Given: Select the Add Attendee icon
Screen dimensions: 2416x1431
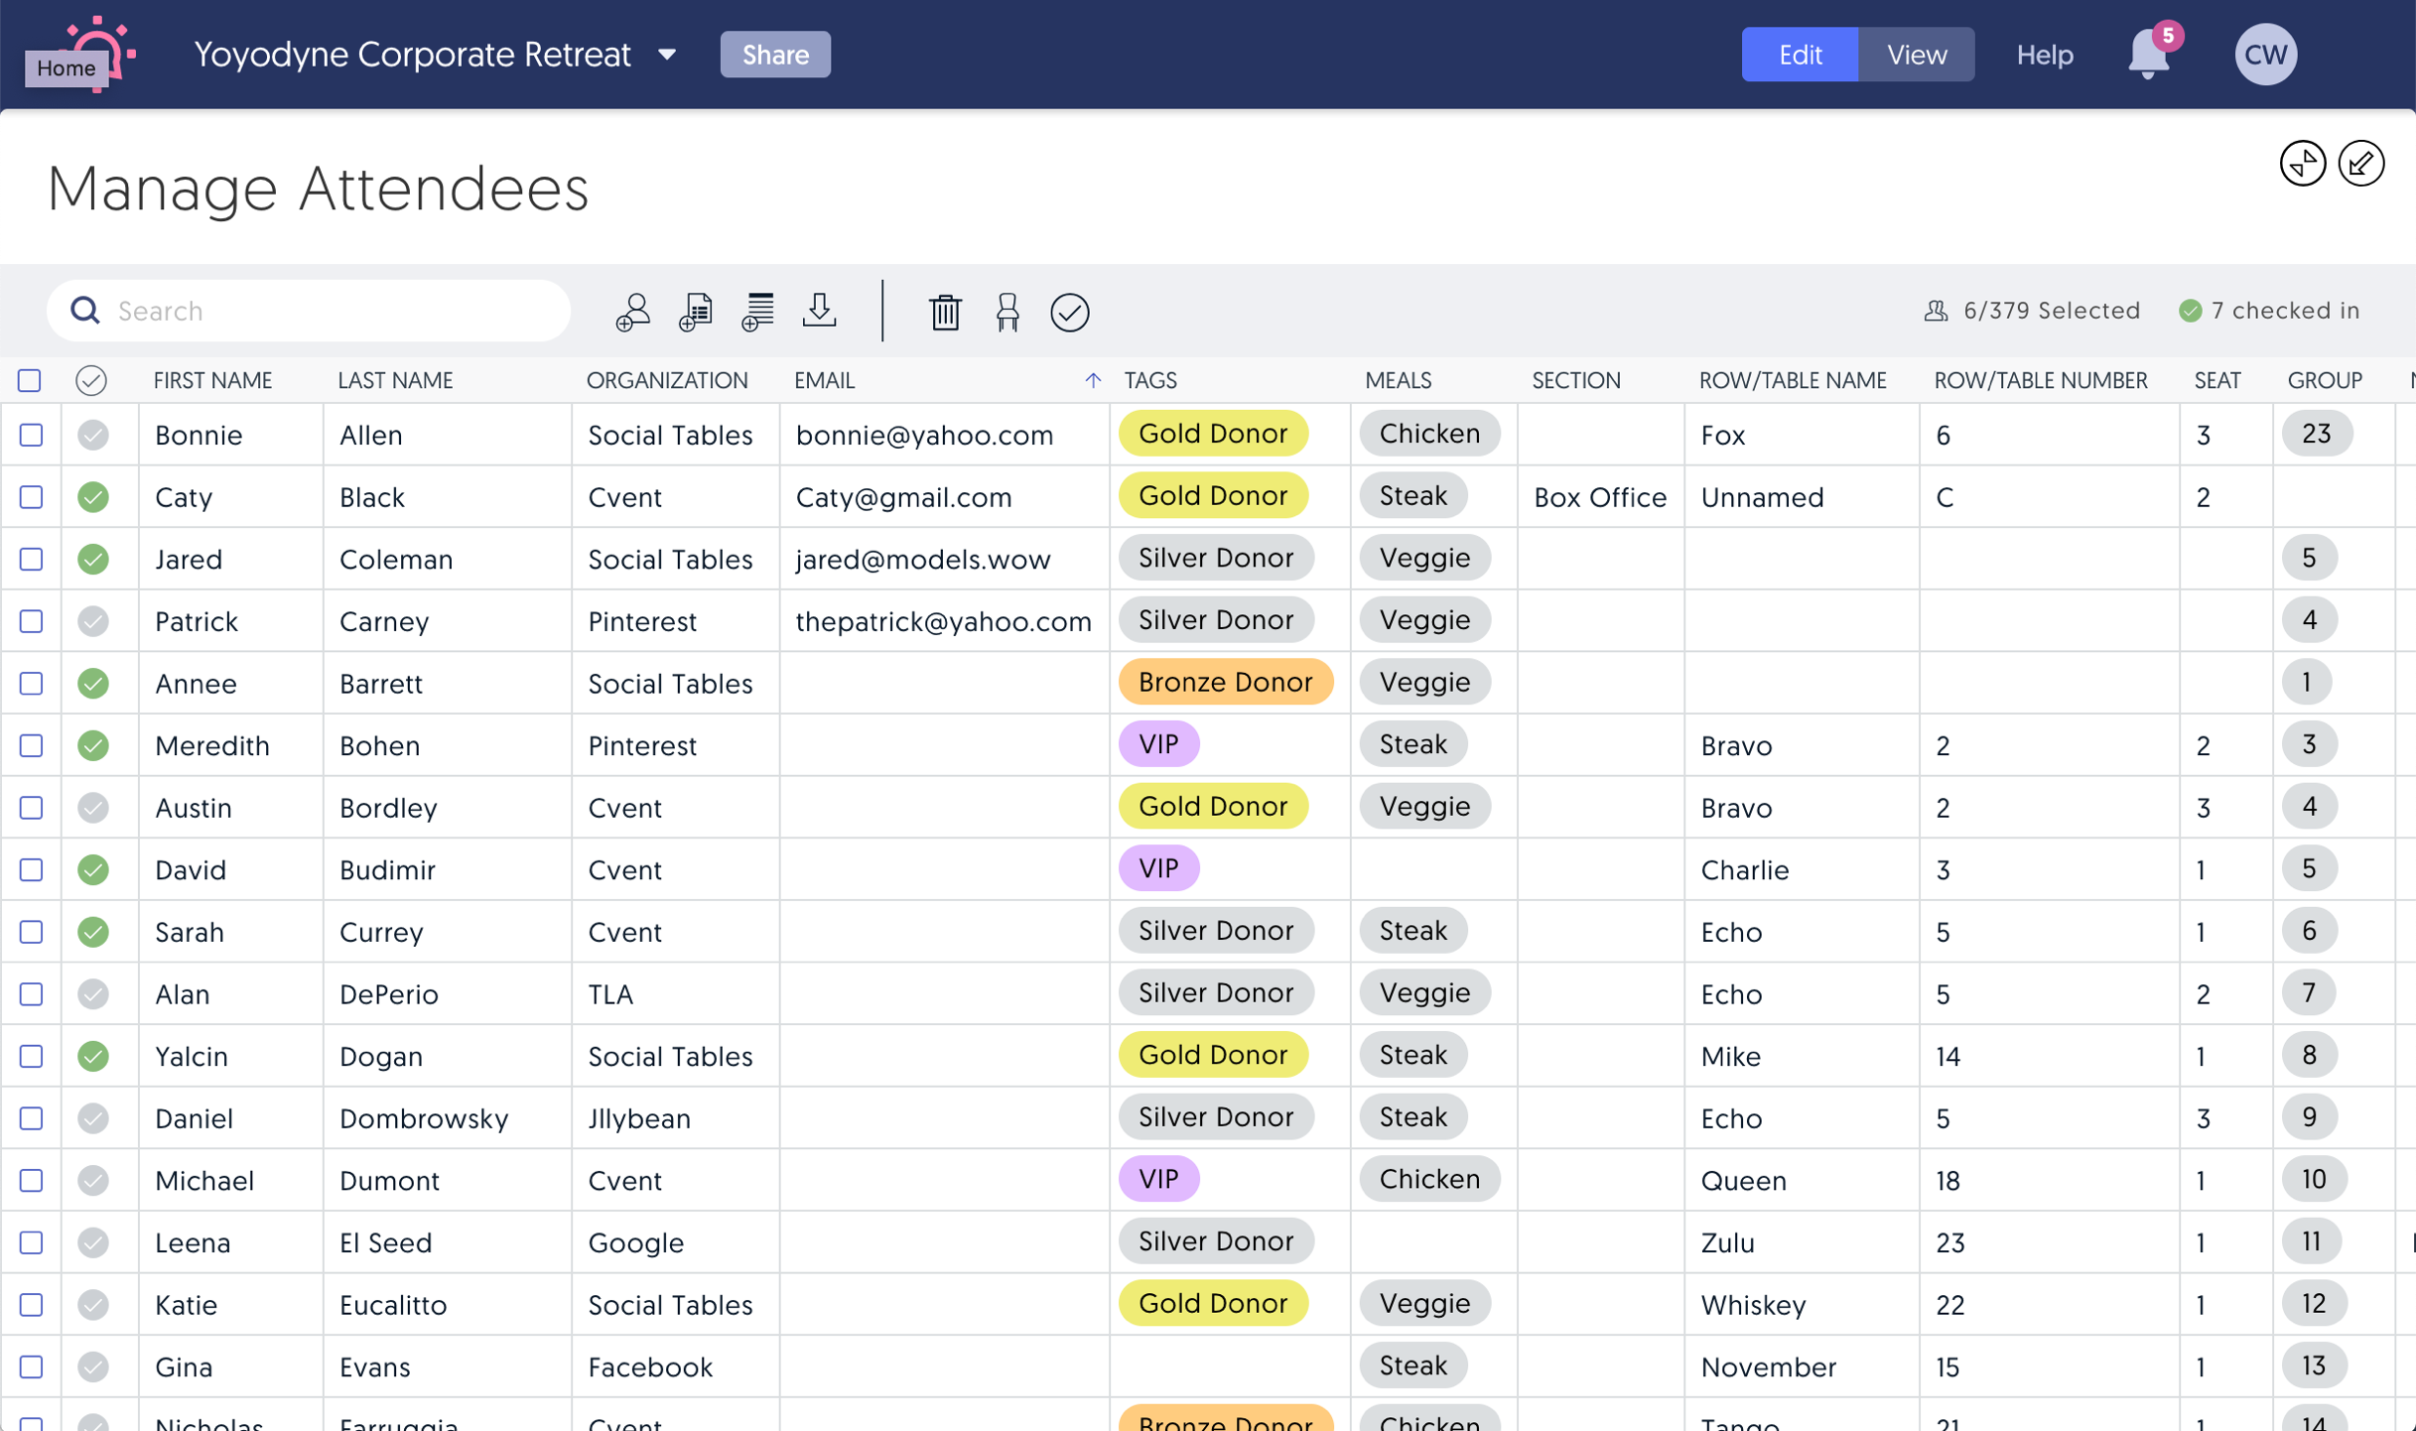Looking at the screenshot, I should (632, 311).
